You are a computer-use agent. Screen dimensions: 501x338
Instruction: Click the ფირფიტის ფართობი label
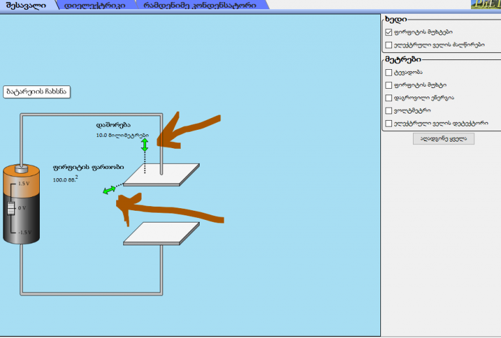89,167
